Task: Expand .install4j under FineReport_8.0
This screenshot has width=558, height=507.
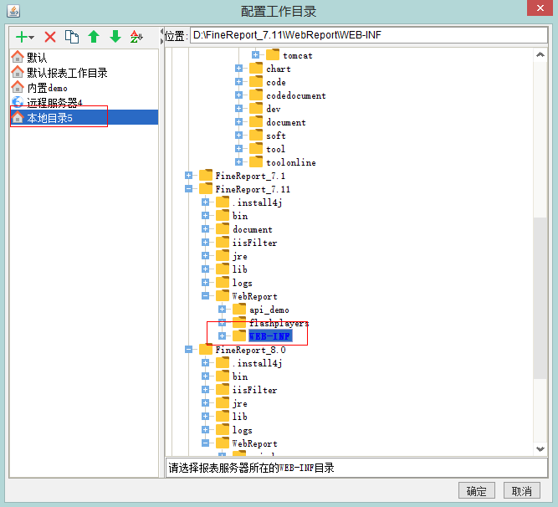Action: coord(205,362)
